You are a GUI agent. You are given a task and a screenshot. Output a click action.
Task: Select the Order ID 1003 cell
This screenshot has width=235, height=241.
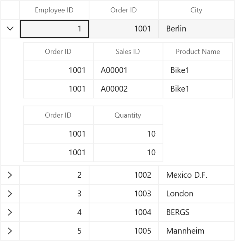124,194
